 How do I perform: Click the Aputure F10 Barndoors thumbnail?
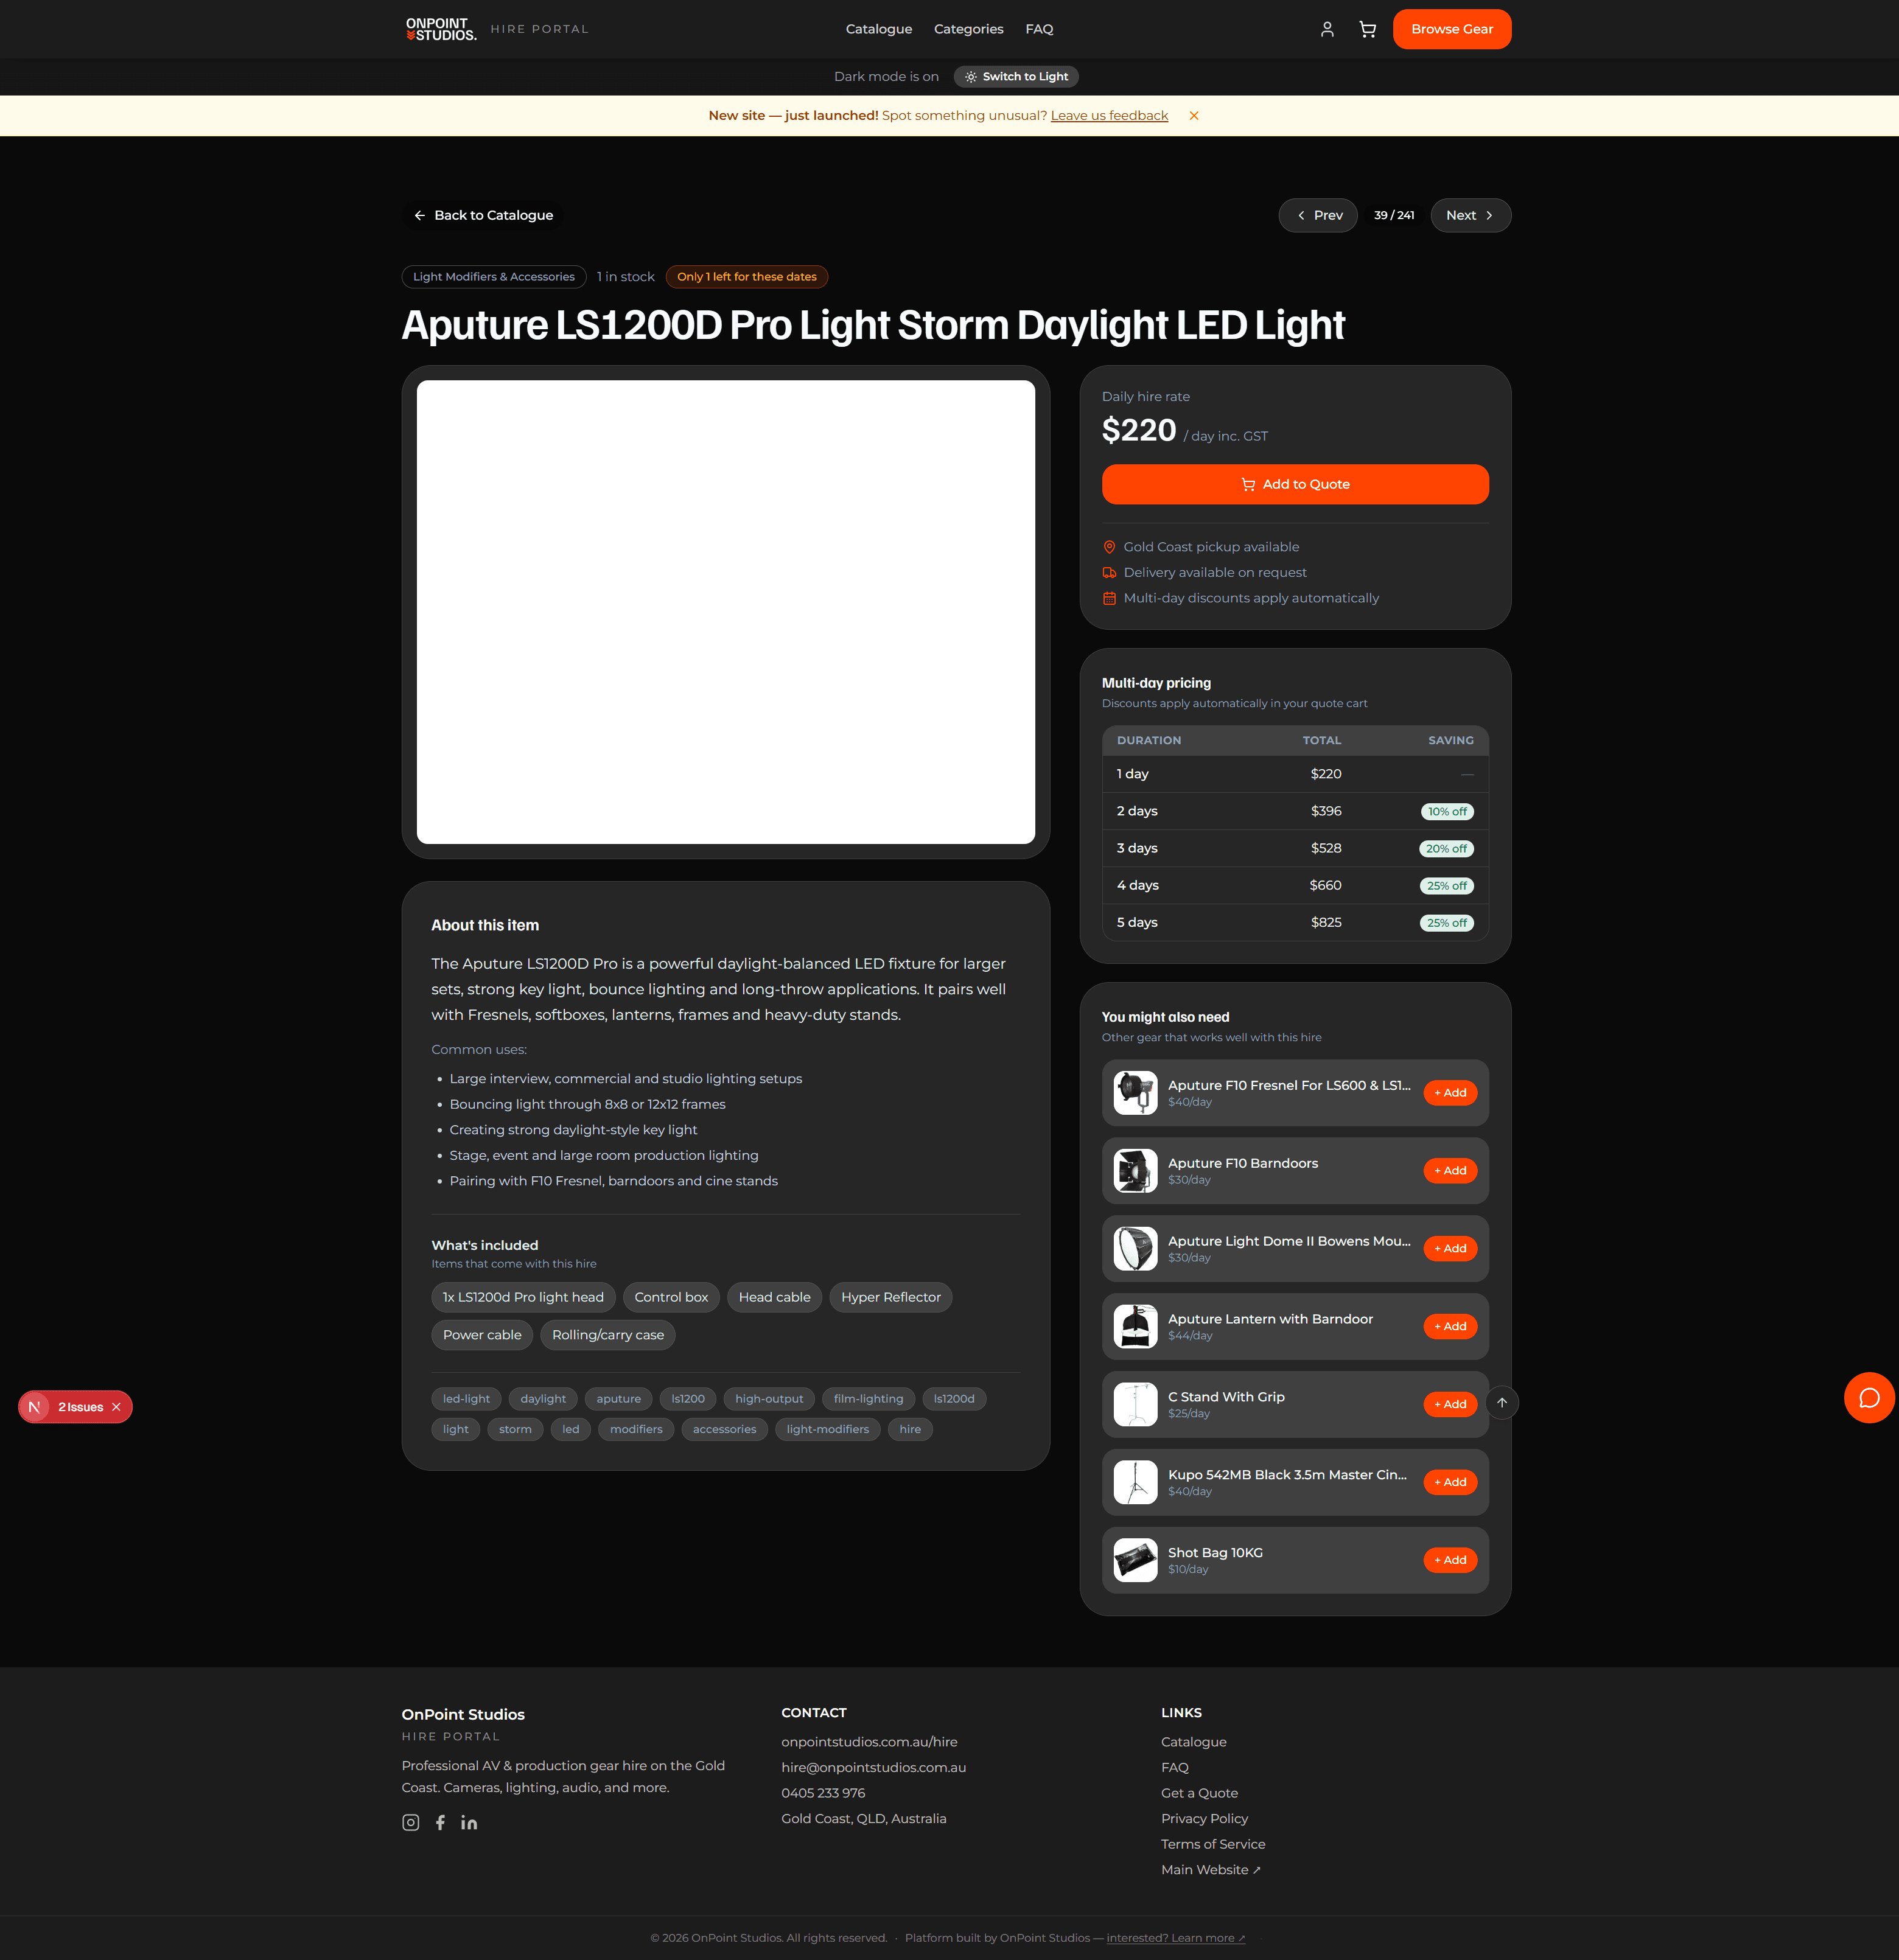(x=1136, y=1171)
